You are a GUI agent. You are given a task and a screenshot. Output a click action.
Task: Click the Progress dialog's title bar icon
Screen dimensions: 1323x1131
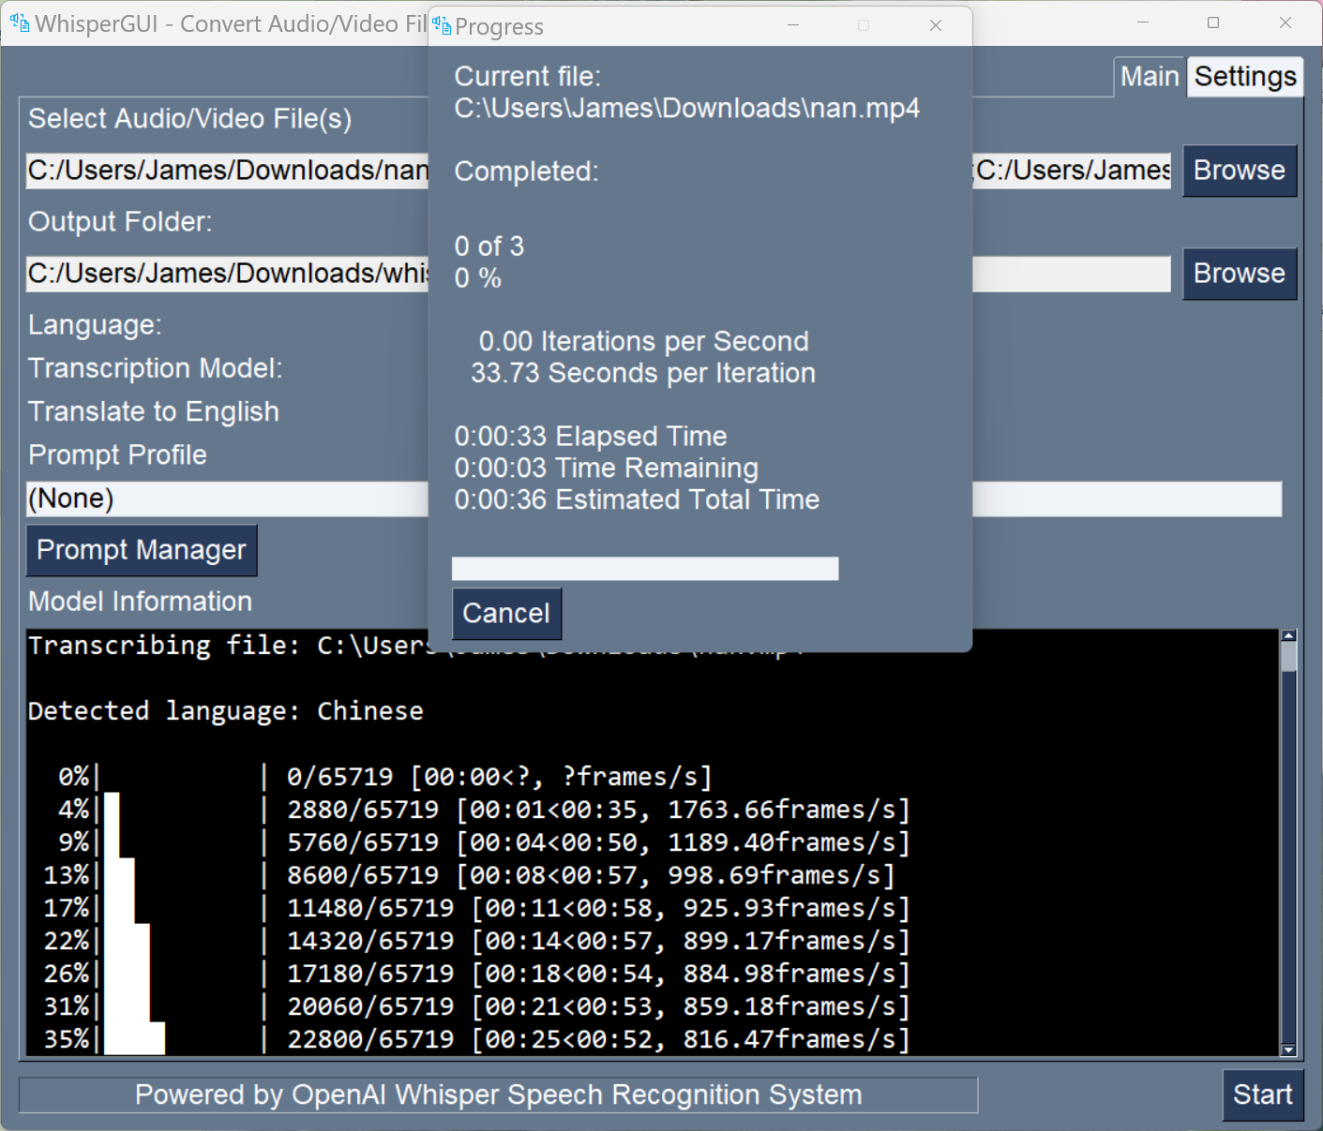tap(441, 25)
